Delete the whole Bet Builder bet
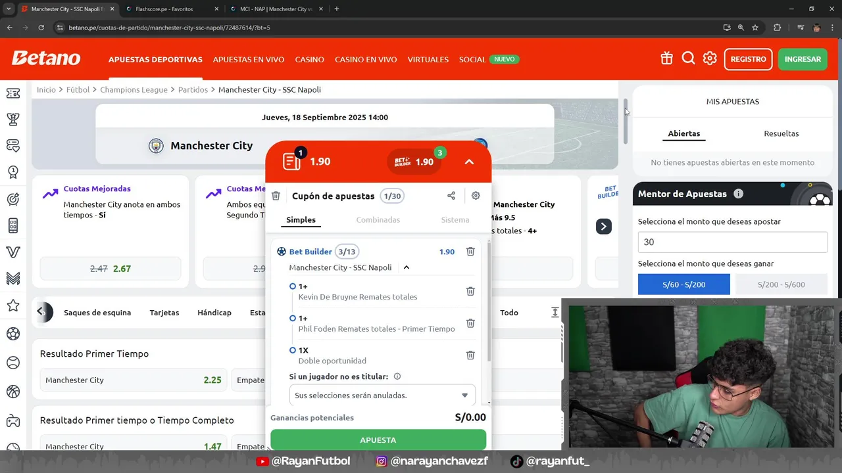Screen dimensions: 842x473 470,252
